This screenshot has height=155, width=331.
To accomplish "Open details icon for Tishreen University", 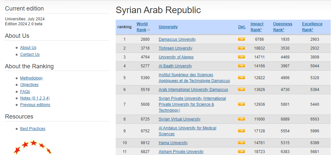I will 241,48.
